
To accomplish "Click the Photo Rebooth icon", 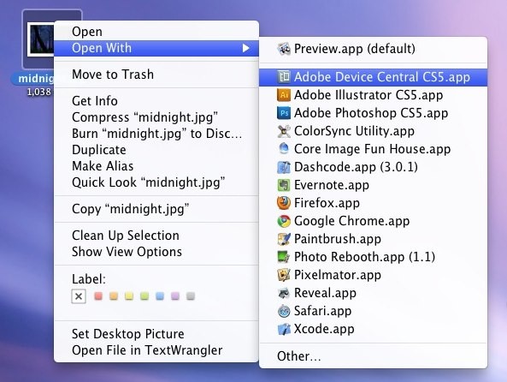I will coord(284,257).
